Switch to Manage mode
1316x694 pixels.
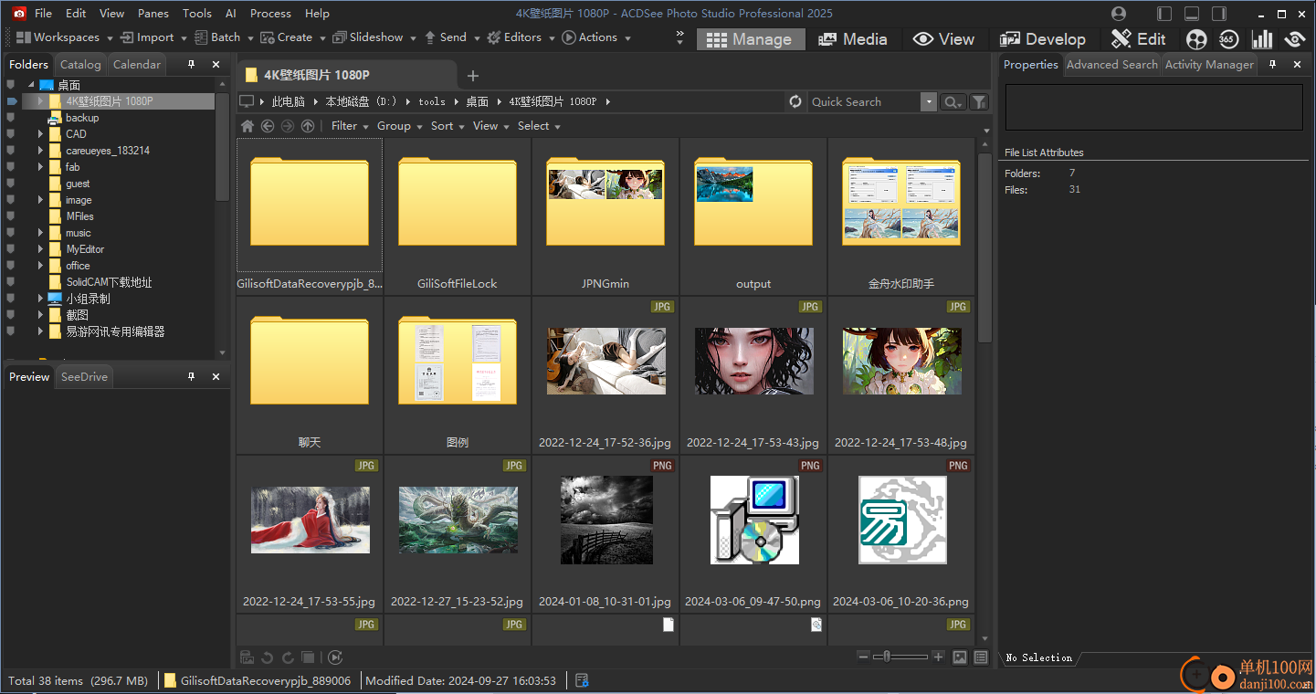[751, 39]
